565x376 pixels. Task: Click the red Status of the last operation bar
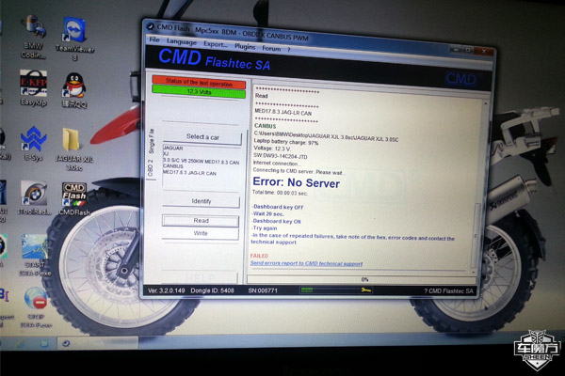199,83
